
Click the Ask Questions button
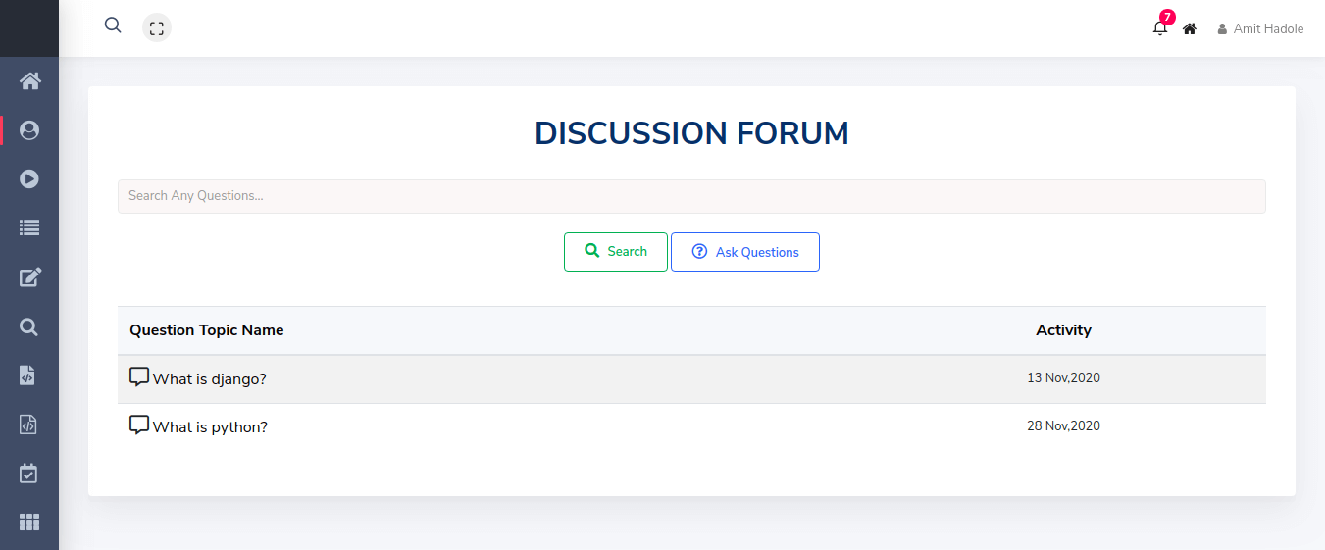point(745,252)
